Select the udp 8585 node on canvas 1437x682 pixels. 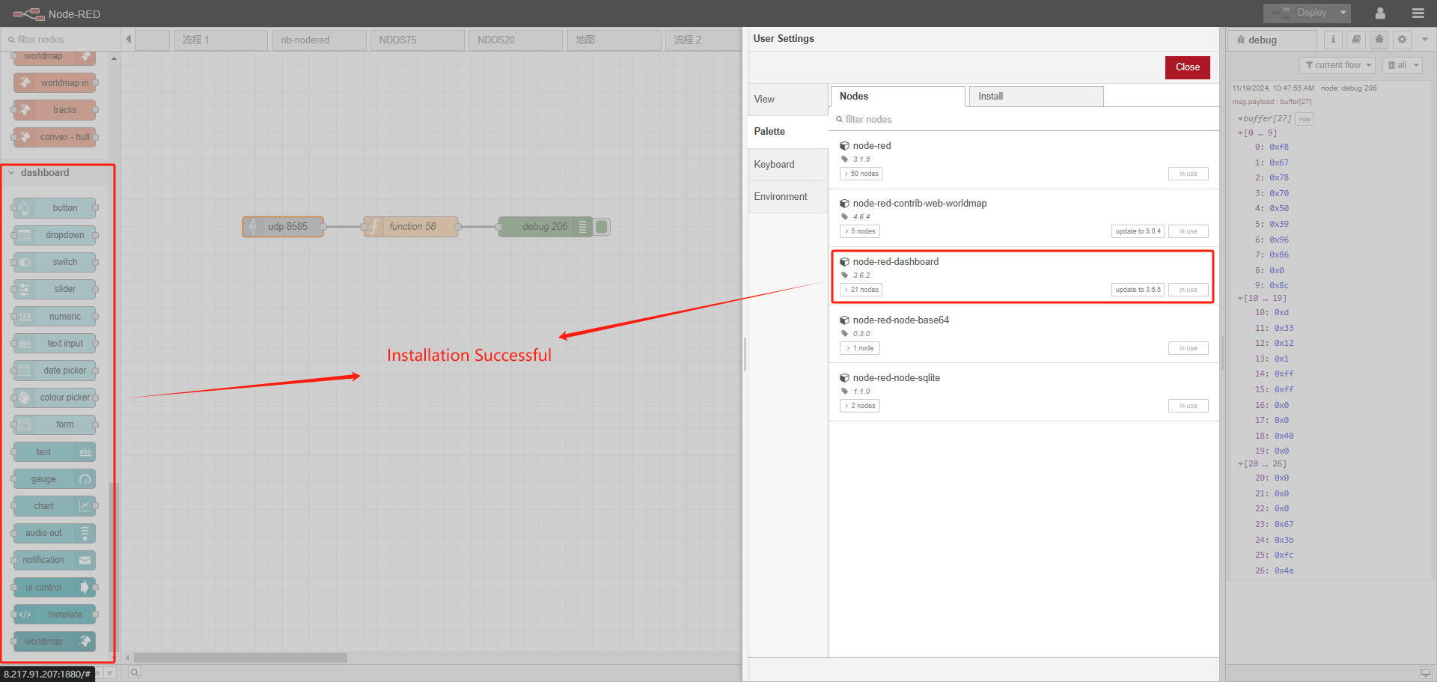pyautogui.click(x=283, y=227)
